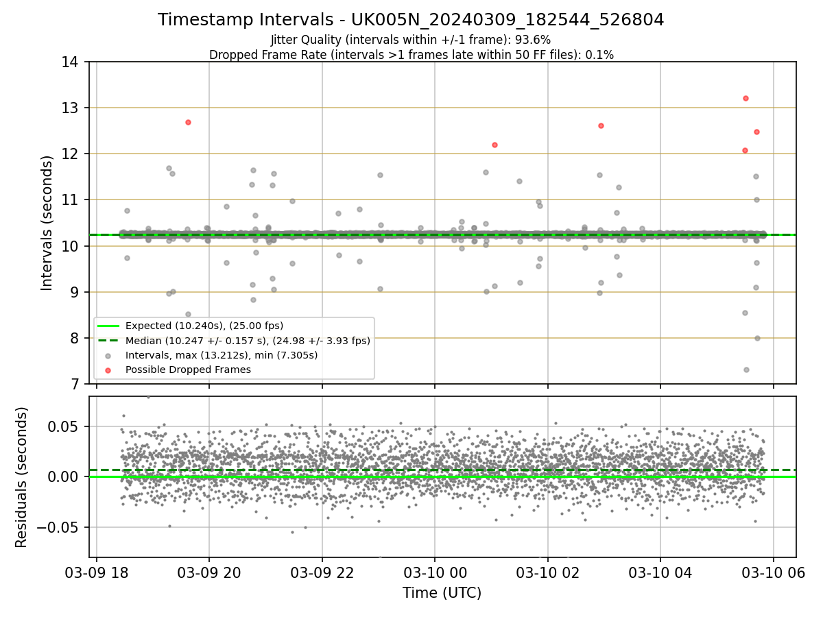Screen dimensions: 823x617
Task: Click the highest red point near 13.2 seconds
Action: pyautogui.click(x=746, y=98)
